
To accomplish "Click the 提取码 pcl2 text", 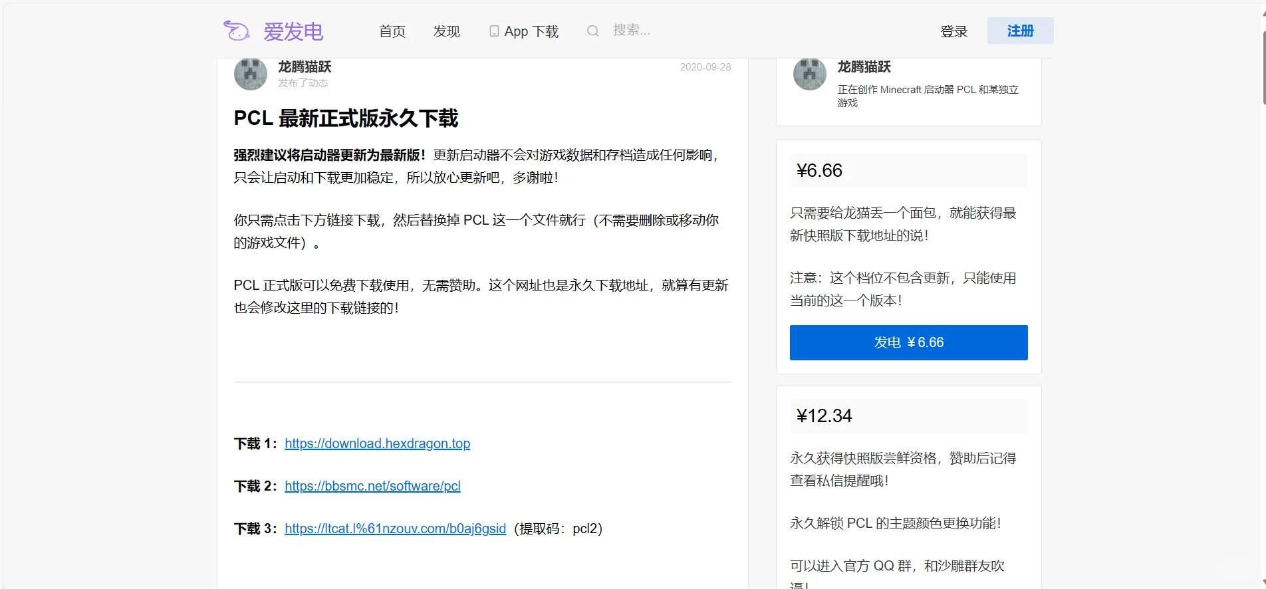I will [x=558, y=529].
